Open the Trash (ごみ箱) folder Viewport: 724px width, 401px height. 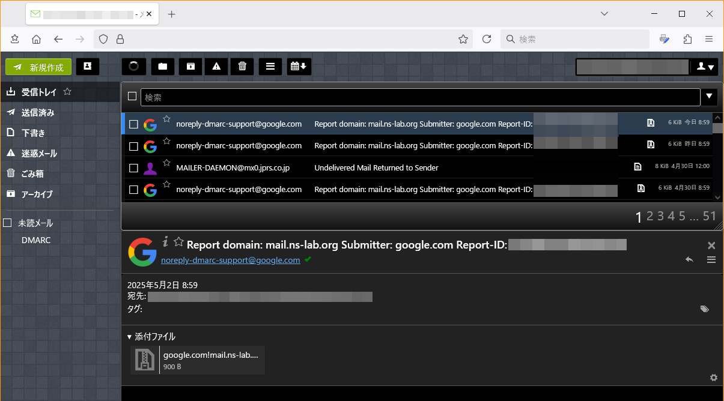point(33,173)
